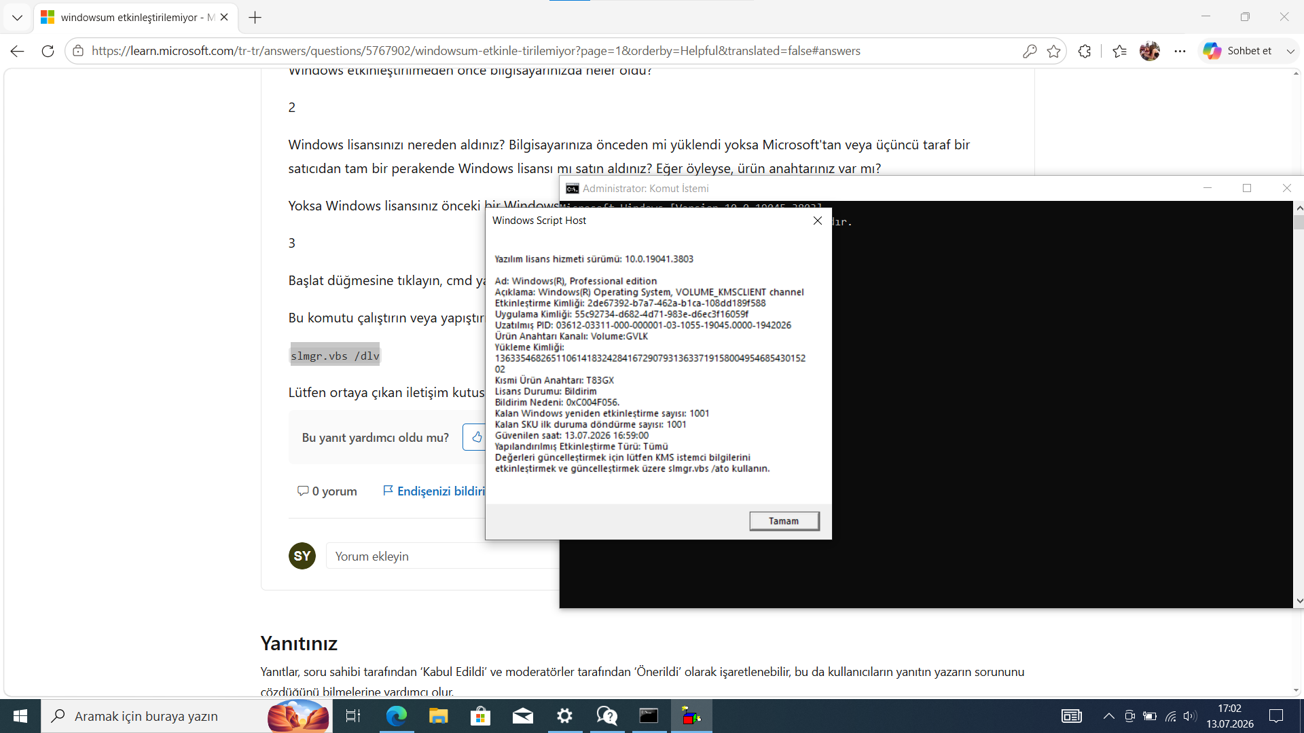This screenshot has height=733, width=1304.
Task: Open Copilot Sohbet et button
Action: [1237, 51]
